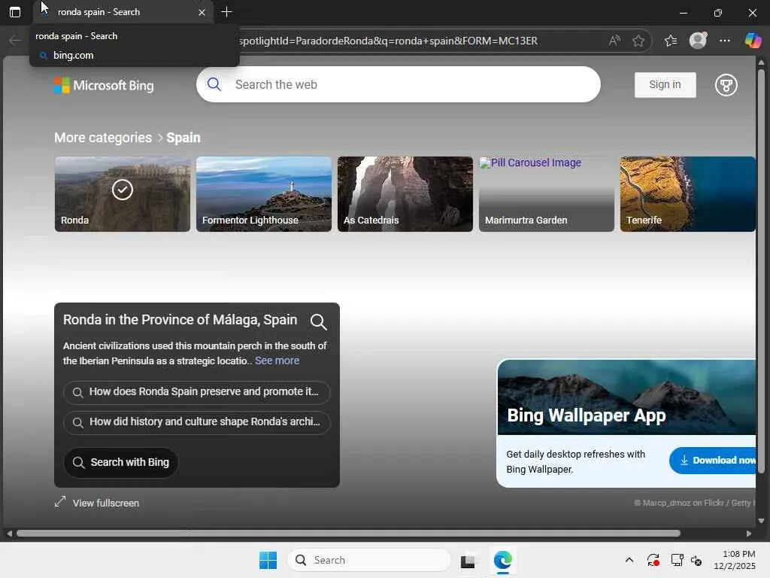The width and height of the screenshot is (770, 578).
Task: Launch Copilot from the toolbar icon
Action: 753,41
